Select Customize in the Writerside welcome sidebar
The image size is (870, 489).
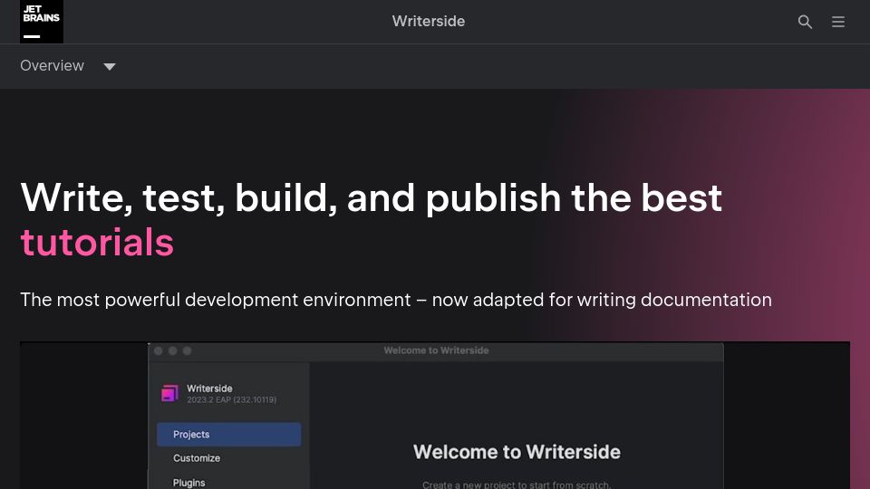pyautogui.click(x=197, y=458)
